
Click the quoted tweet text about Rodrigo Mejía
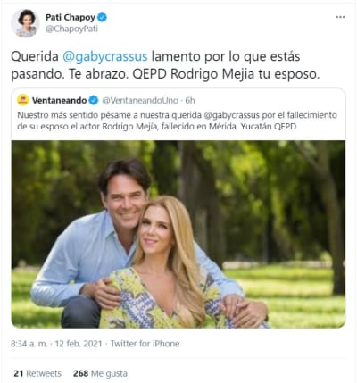click(177, 121)
